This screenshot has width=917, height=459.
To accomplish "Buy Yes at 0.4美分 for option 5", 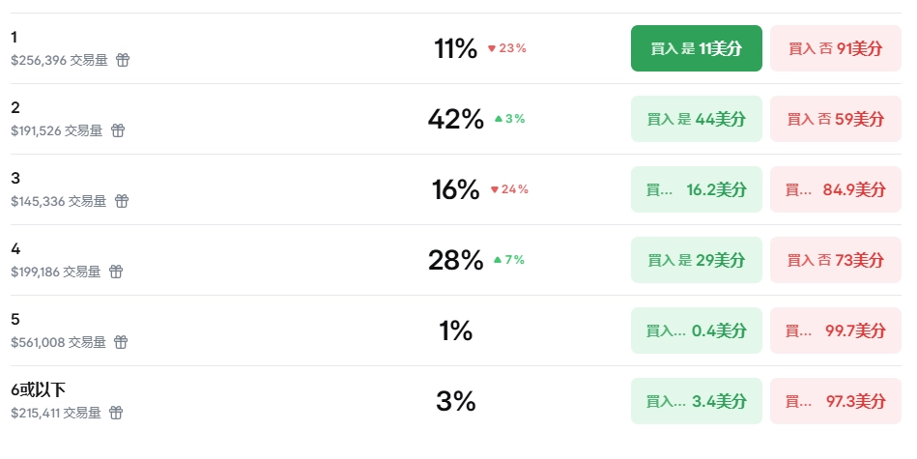I will pos(696,330).
